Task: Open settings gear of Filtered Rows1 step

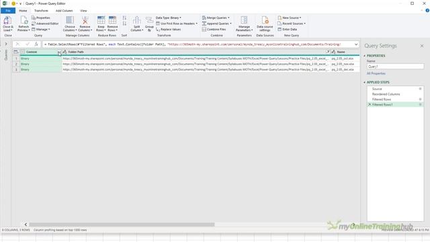Action: 420,105
